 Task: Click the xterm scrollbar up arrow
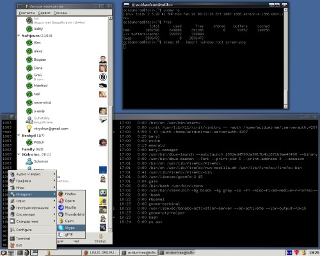click(285, 10)
